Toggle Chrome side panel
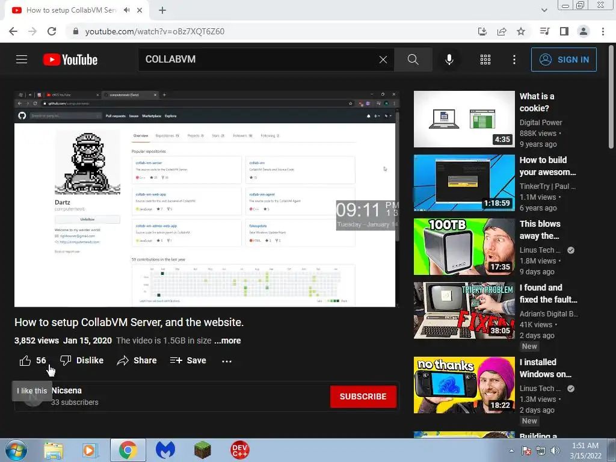This screenshot has width=616, height=462. (x=564, y=31)
